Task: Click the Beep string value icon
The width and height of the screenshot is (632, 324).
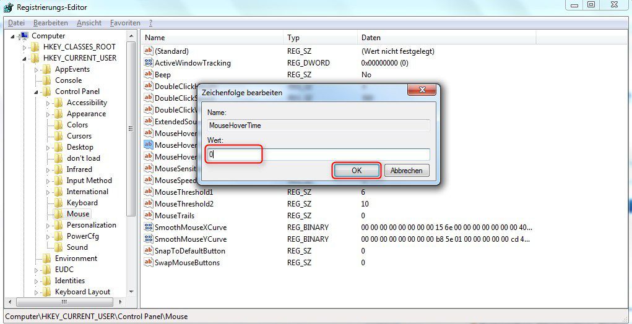Action: click(149, 74)
